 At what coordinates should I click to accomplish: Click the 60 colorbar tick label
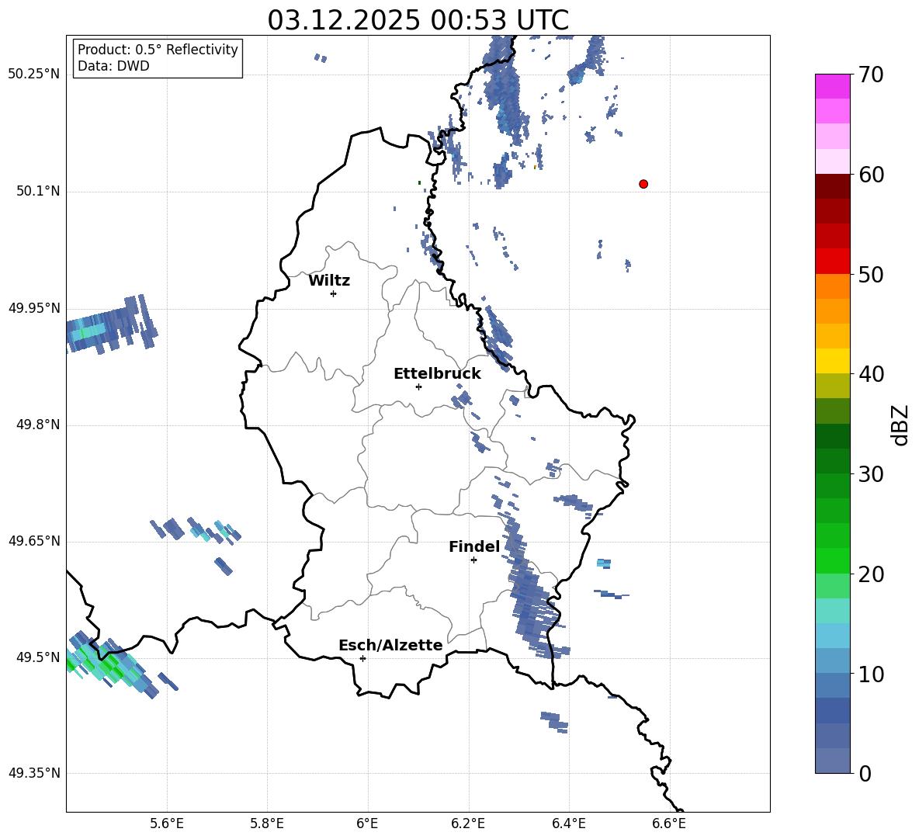point(871,175)
